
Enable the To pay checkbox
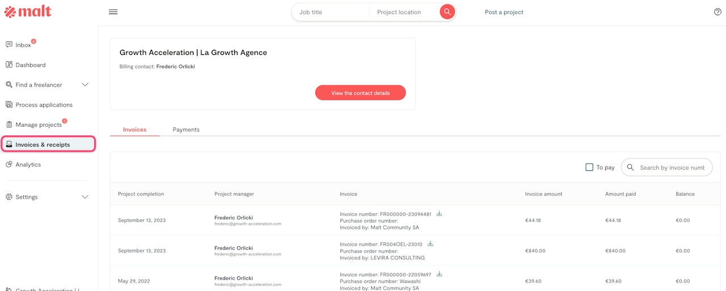point(589,168)
